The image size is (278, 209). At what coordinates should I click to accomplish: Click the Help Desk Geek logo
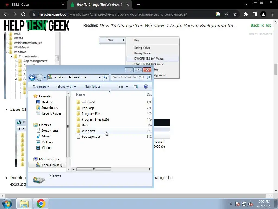coord(37,26)
